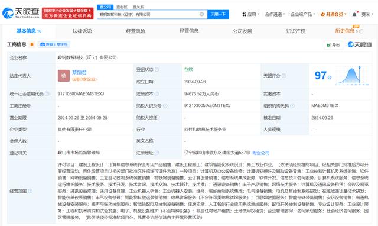Viewport: 378px width, 226px height.
Task: Click the help icon beside 注册资本
Action: [x=157, y=93]
